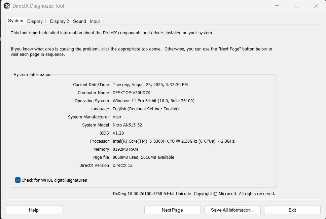Viewport: 326px width, 219px height.
Task: Open the Display 1 tab
Action: coord(37,21)
